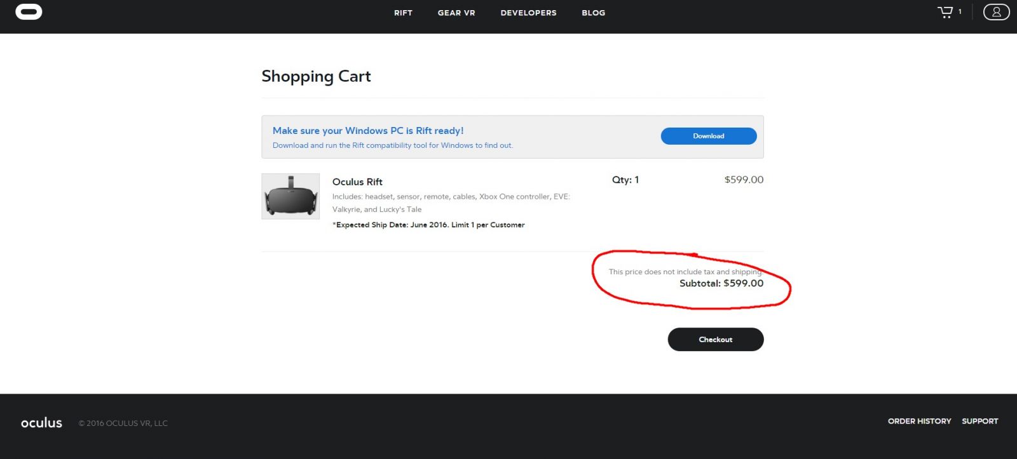Click the 'Includes: headset, sensor, remote' description

pos(451,203)
